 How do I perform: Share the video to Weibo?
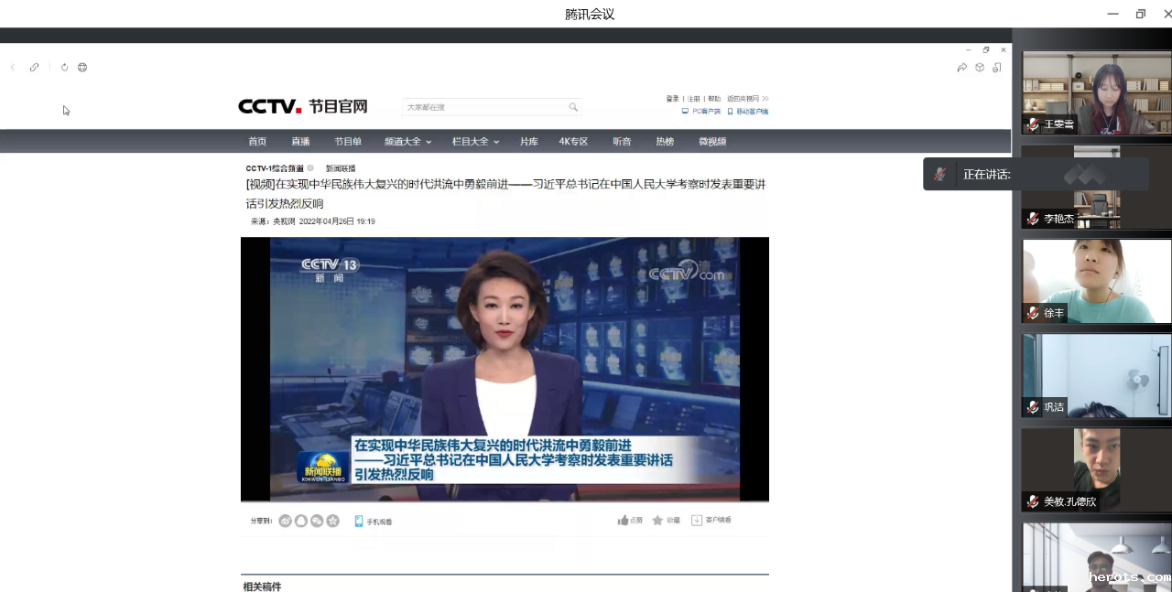[285, 521]
